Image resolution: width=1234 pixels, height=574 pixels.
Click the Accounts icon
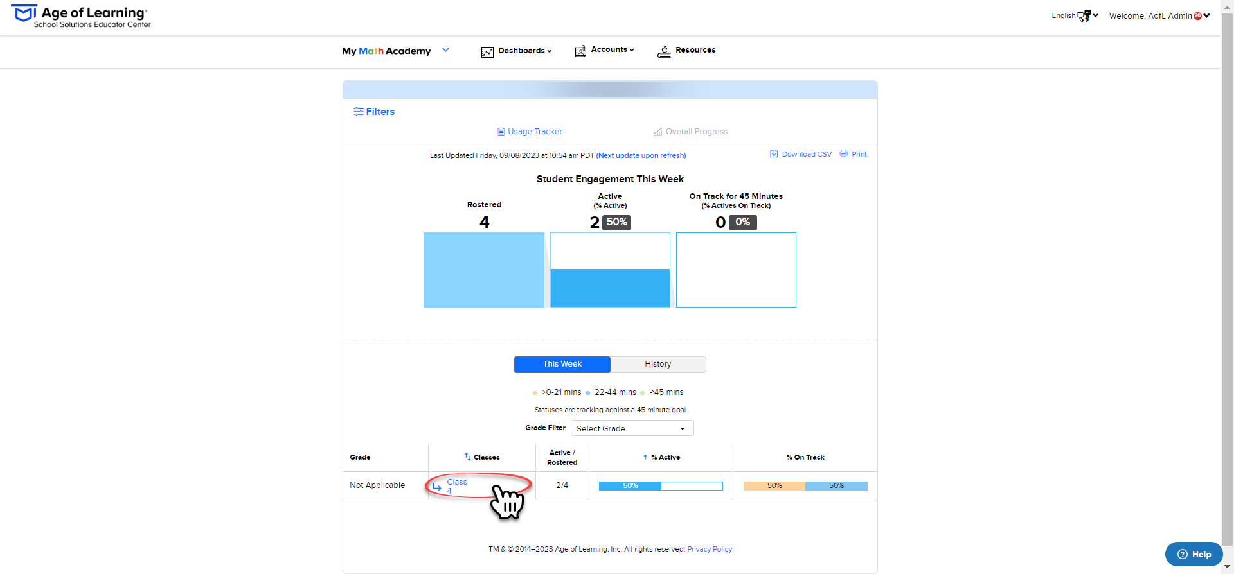click(x=580, y=51)
